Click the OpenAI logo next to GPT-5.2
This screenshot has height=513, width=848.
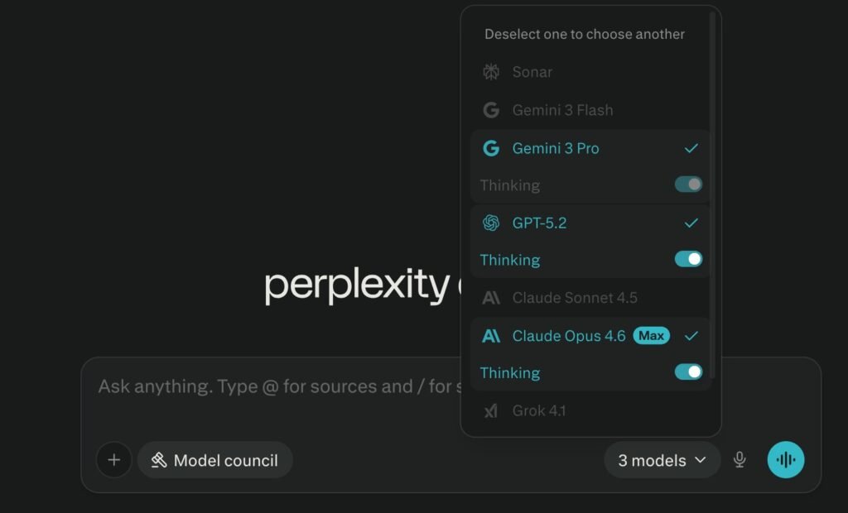pyautogui.click(x=491, y=223)
